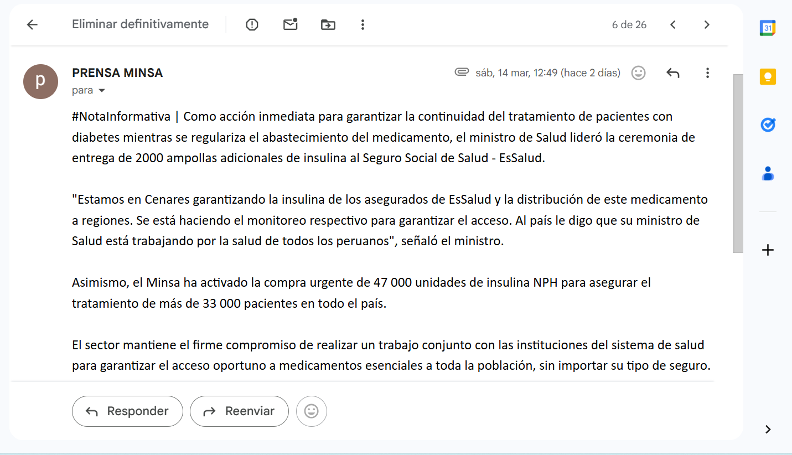Go to the newer message
This screenshot has width=792, height=455.
pyautogui.click(x=673, y=25)
